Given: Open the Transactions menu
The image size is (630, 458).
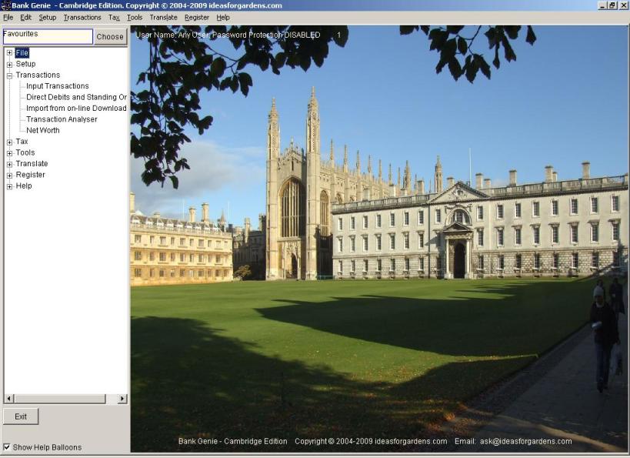Looking at the screenshot, I should (x=82, y=17).
